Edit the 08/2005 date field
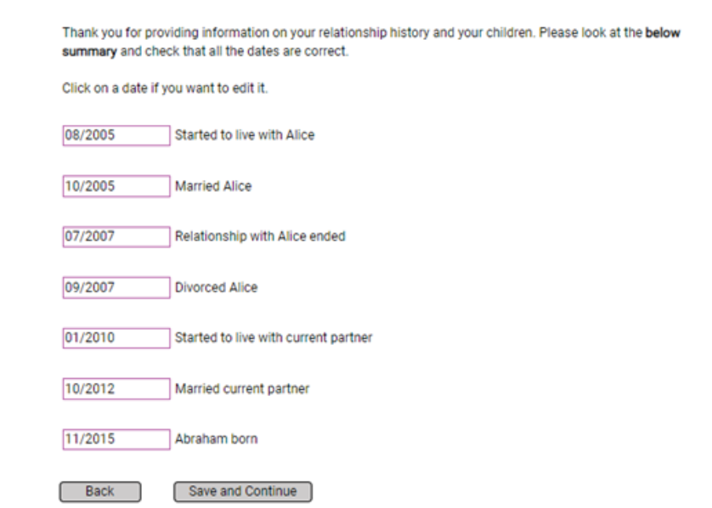This screenshot has height=508, width=712. tap(116, 135)
